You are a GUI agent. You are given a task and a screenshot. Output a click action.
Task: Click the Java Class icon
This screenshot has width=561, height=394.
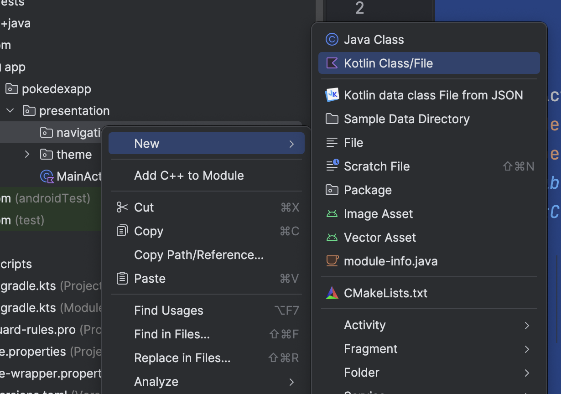coord(332,40)
